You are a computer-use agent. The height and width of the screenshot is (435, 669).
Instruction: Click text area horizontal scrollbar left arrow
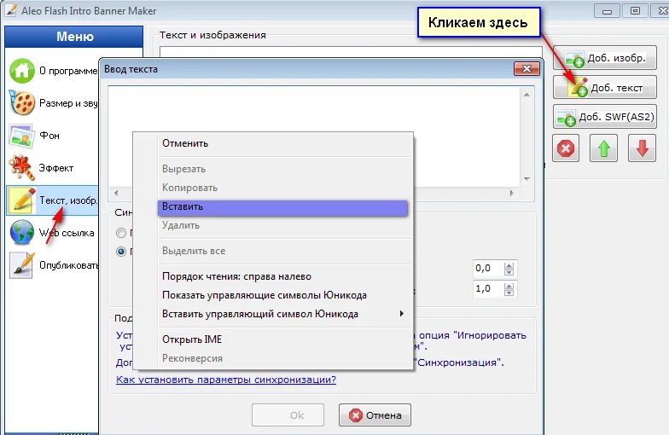(x=116, y=193)
